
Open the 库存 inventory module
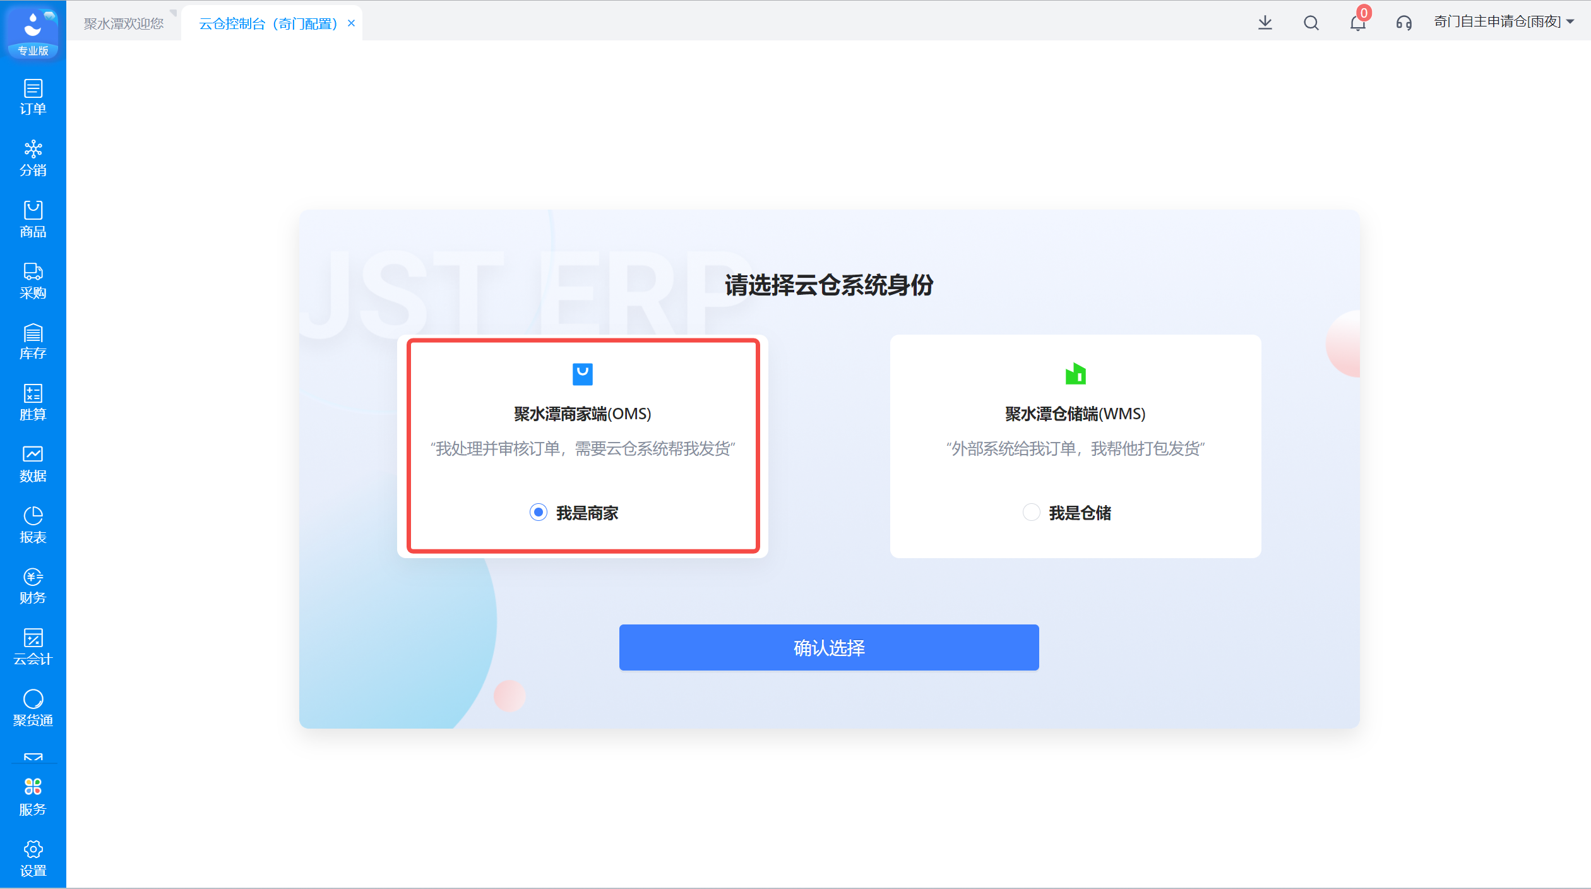(33, 342)
